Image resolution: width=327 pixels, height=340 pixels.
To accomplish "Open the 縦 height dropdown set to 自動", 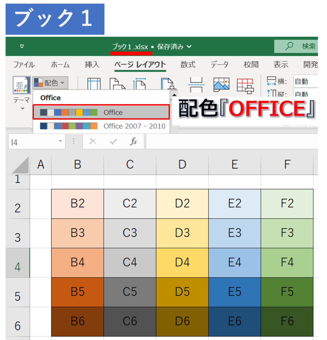I will (x=306, y=93).
